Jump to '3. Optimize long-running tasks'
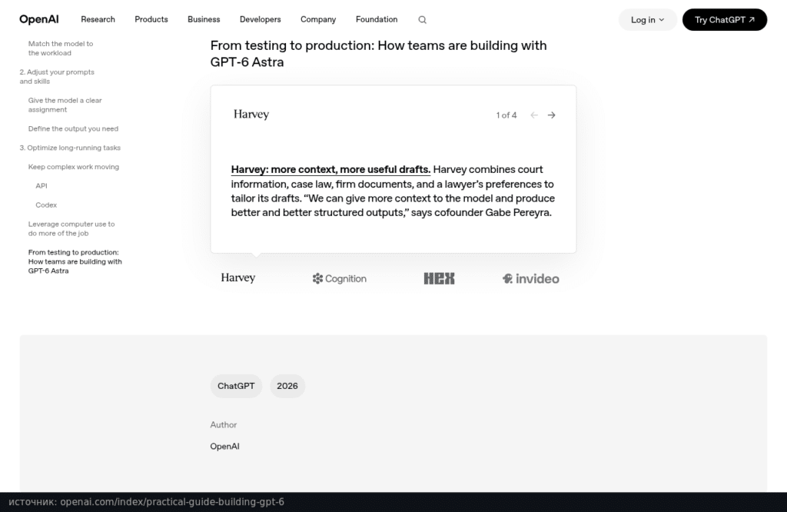 point(70,148)
